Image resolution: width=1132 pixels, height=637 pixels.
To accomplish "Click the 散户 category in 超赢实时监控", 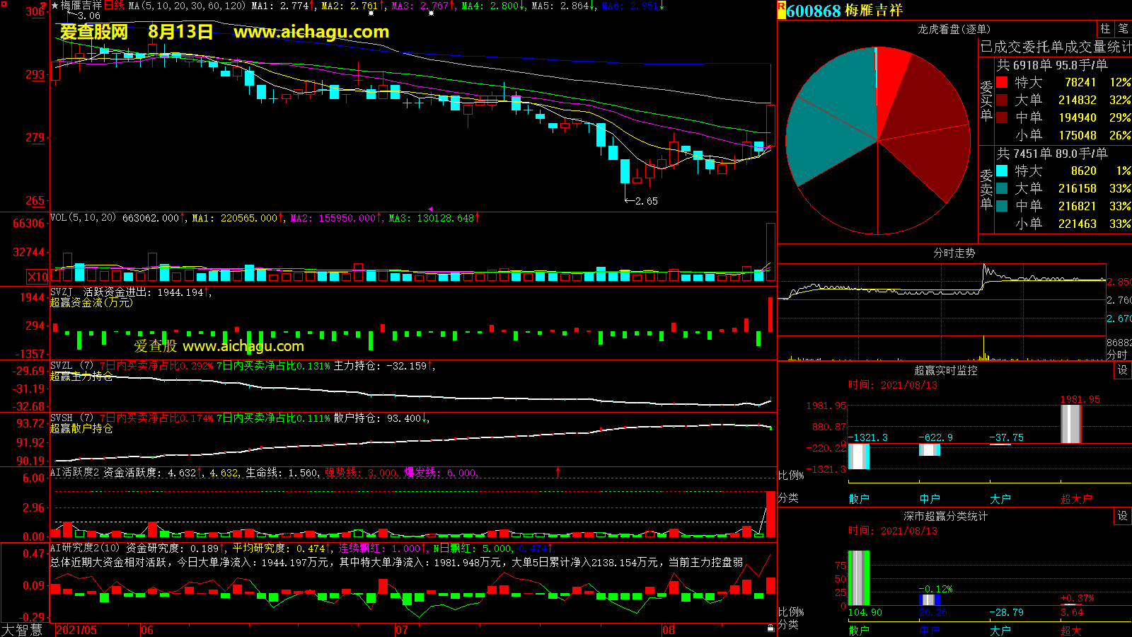I will pos(858,499).
